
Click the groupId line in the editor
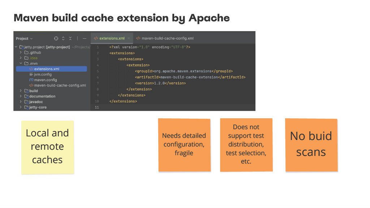(x=184, y=71)
